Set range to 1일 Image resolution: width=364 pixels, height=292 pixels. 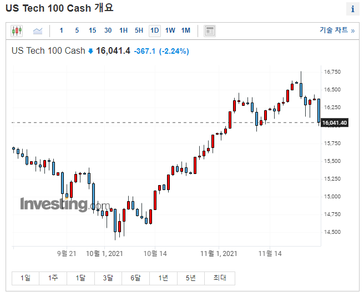(26, 278)
